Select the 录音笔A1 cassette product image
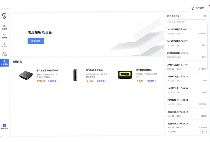 pos(125,75)
